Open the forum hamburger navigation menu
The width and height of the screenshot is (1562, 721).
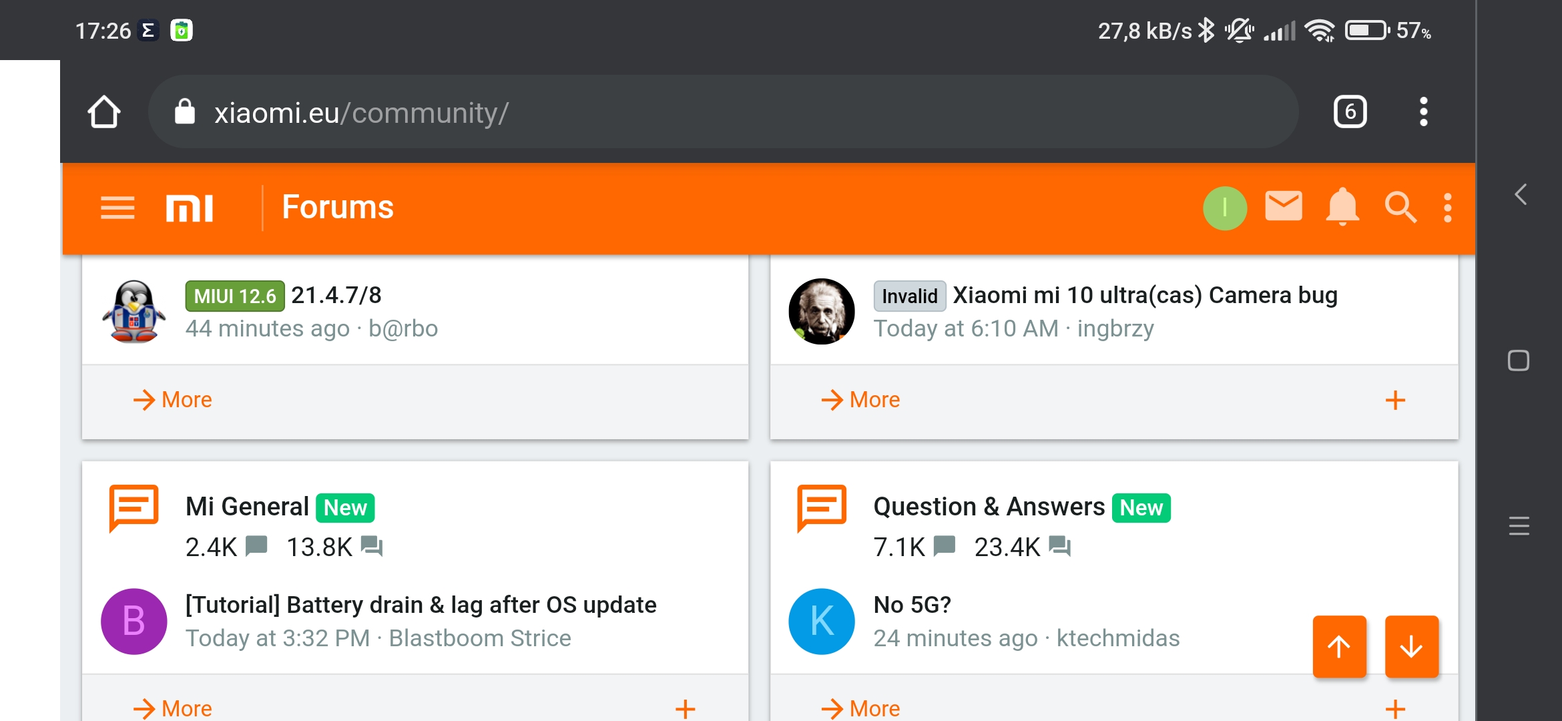117,208
